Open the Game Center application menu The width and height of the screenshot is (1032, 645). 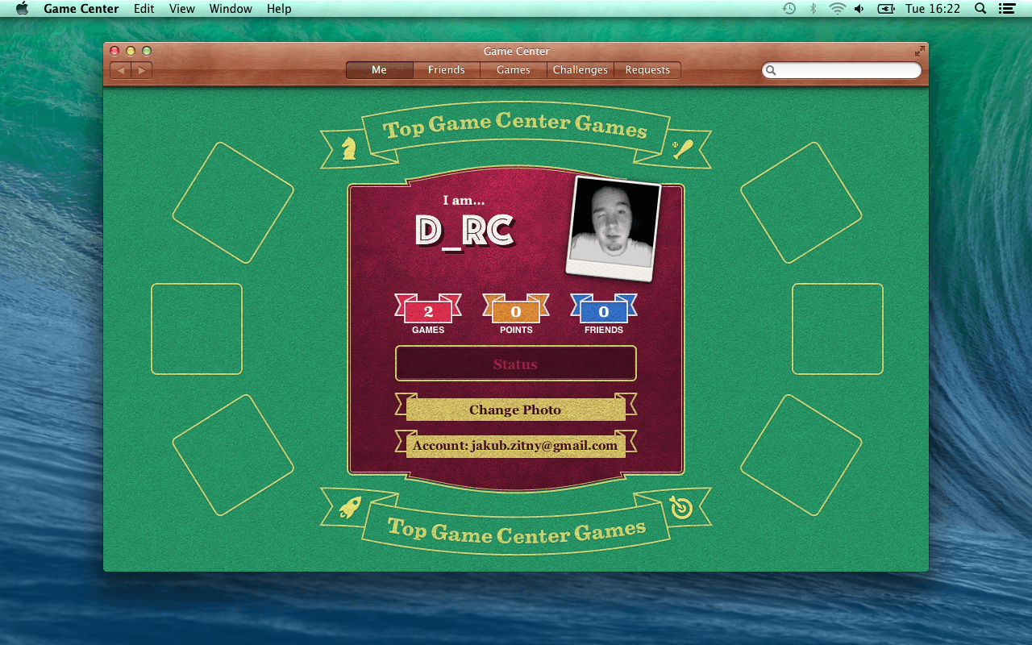coord(81,9)
